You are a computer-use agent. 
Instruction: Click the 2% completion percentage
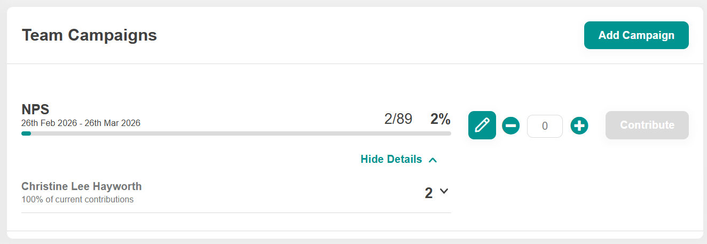click(441, 119)
